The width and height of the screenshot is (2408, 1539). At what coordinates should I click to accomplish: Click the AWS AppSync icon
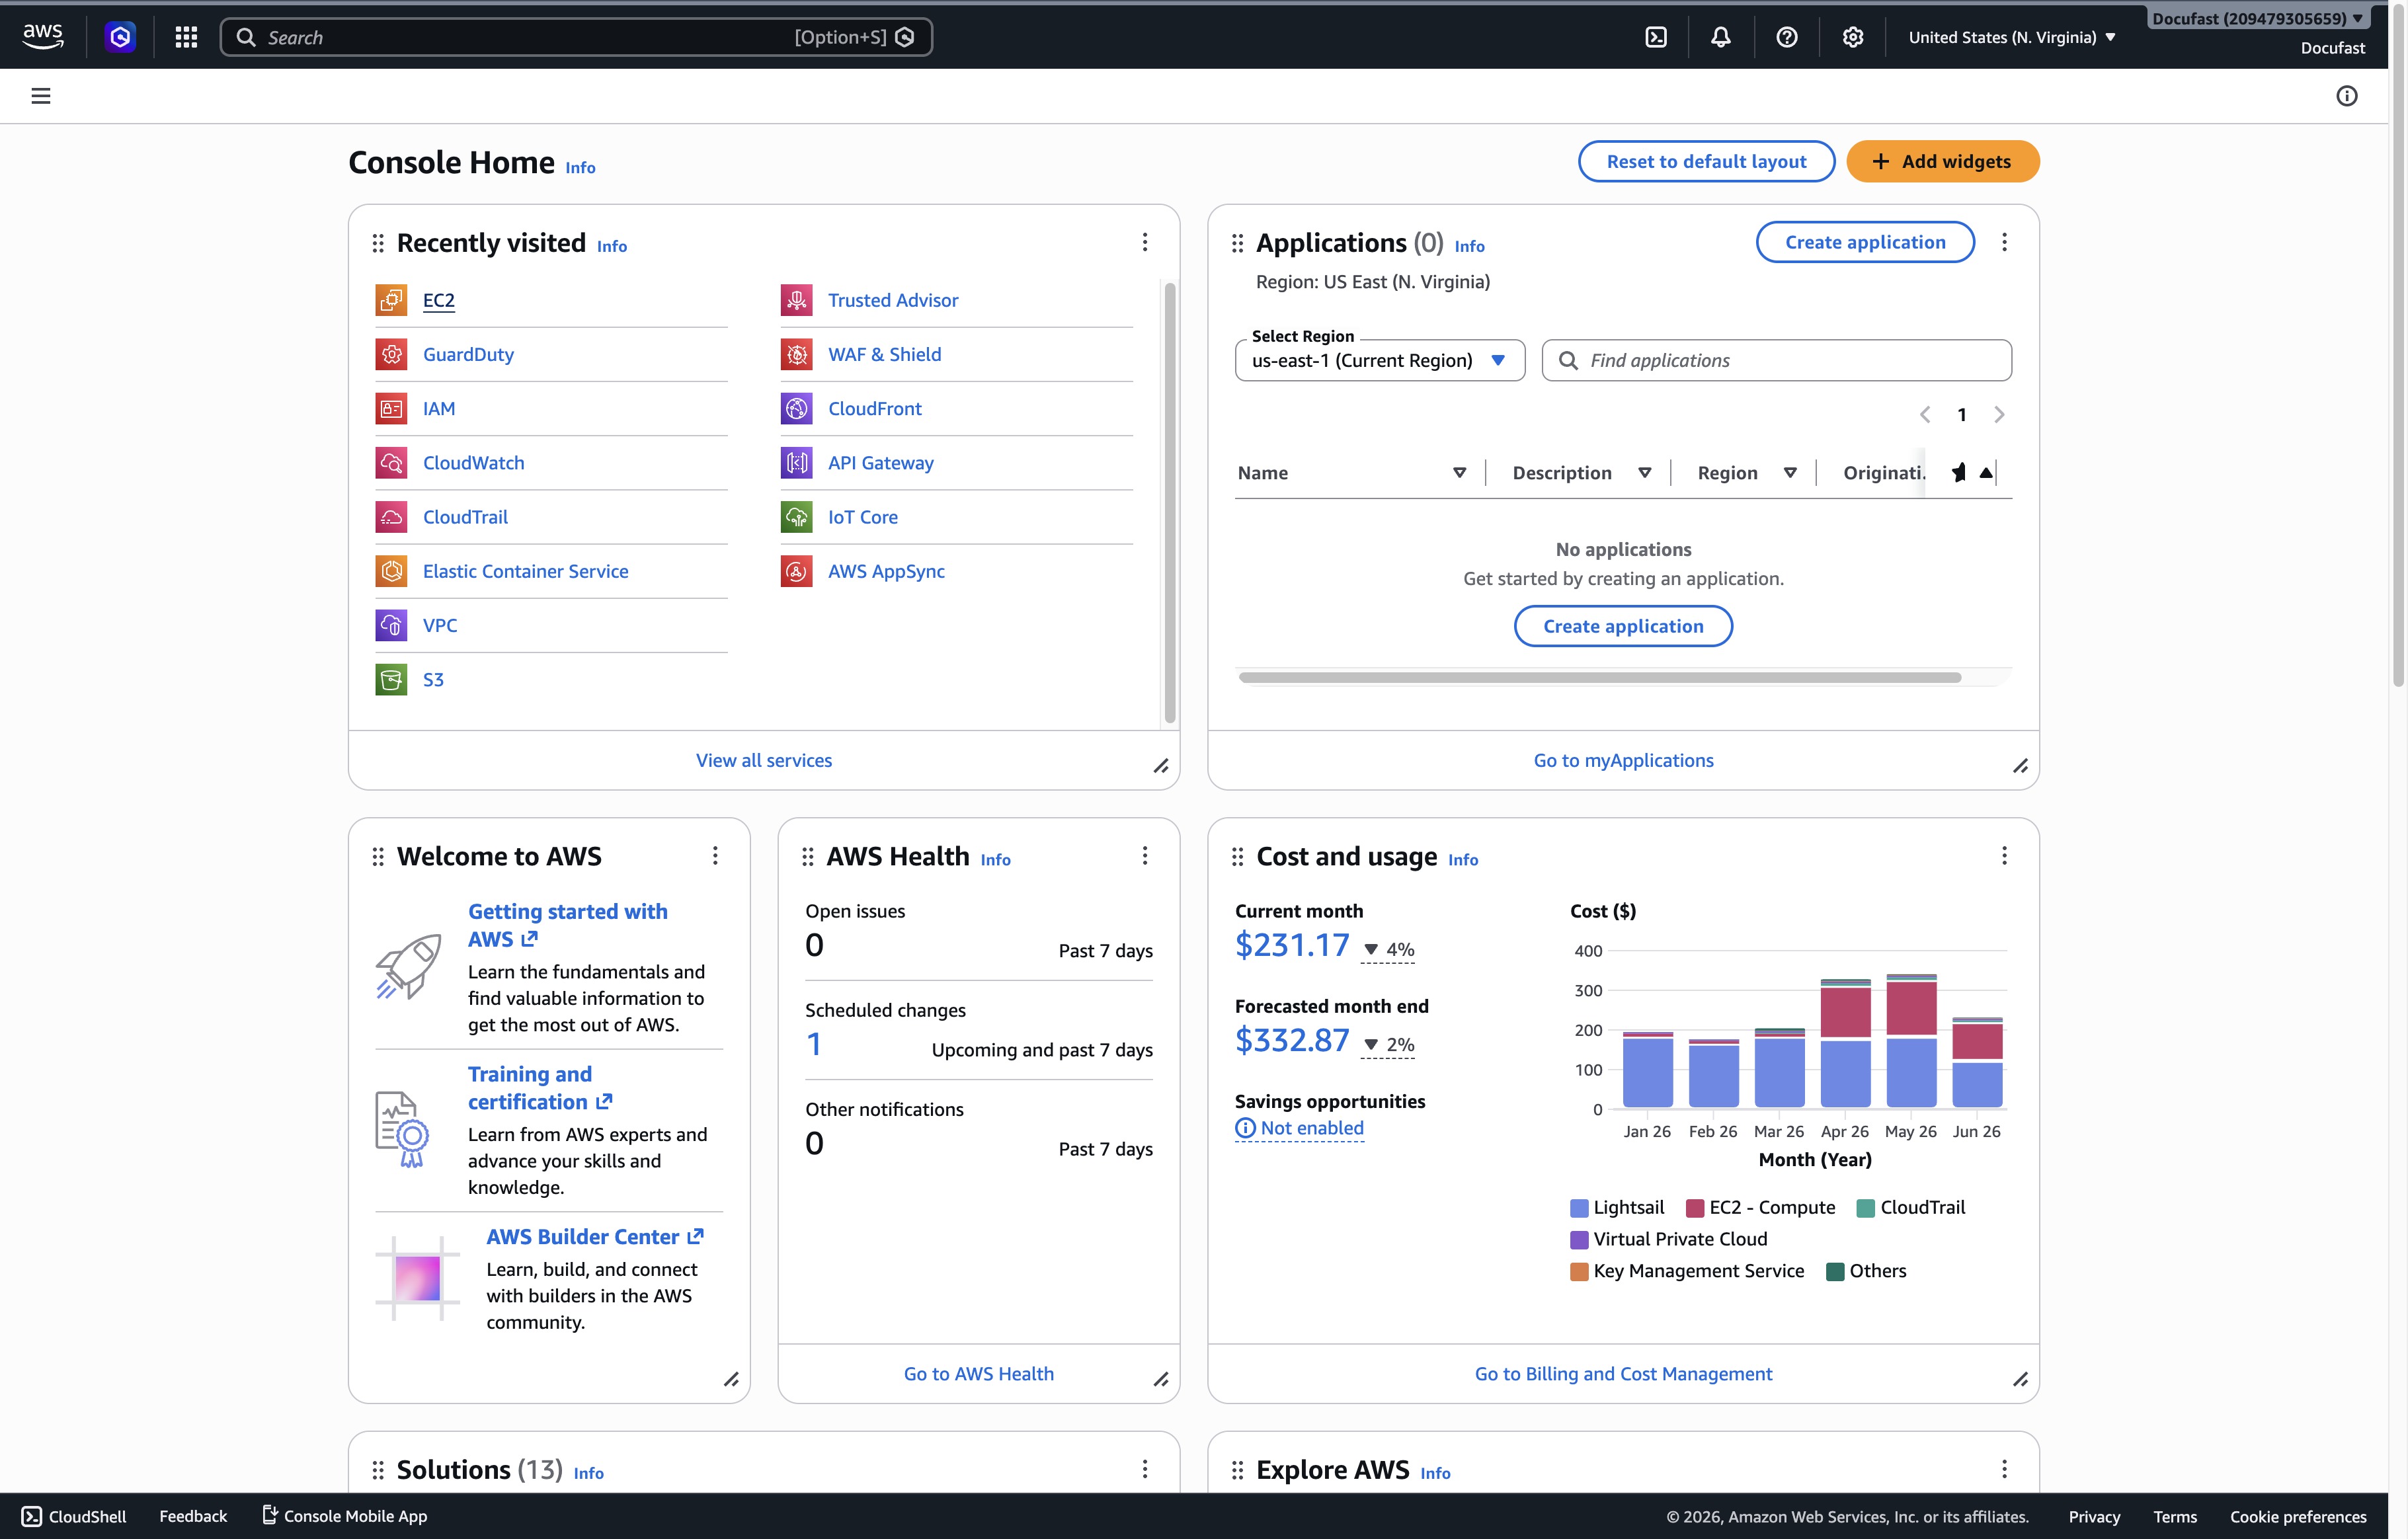(796, 571)
